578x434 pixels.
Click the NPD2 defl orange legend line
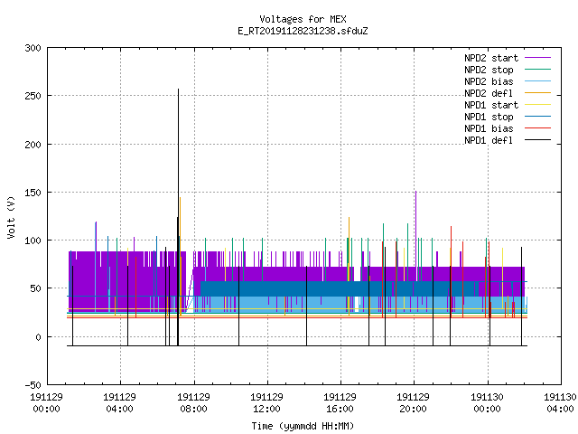(x=537, y=93)
